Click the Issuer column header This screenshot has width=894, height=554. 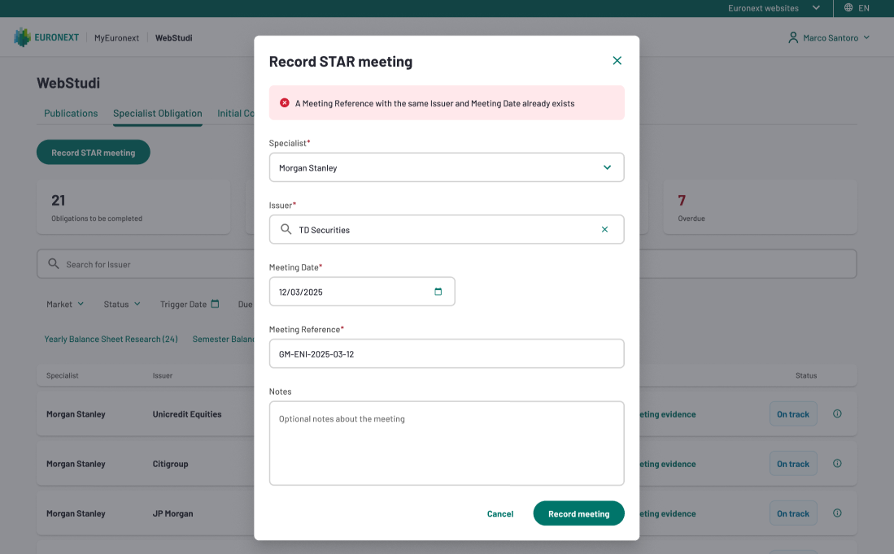click(163, 376)
